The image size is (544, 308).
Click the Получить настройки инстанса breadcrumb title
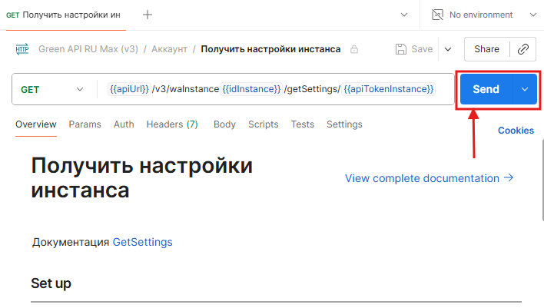click(270, 49)
